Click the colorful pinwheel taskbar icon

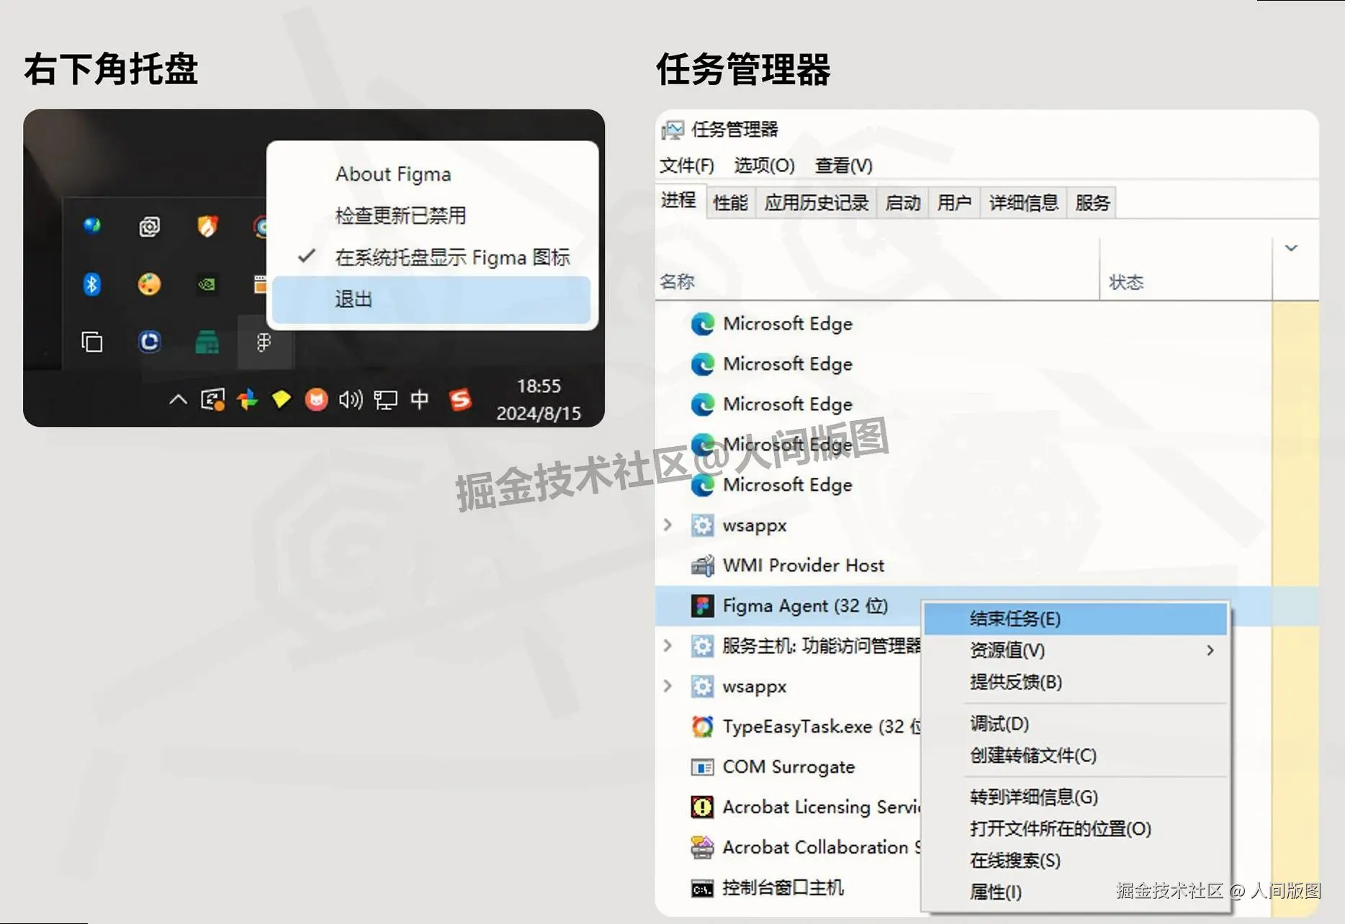click(247, 399)
